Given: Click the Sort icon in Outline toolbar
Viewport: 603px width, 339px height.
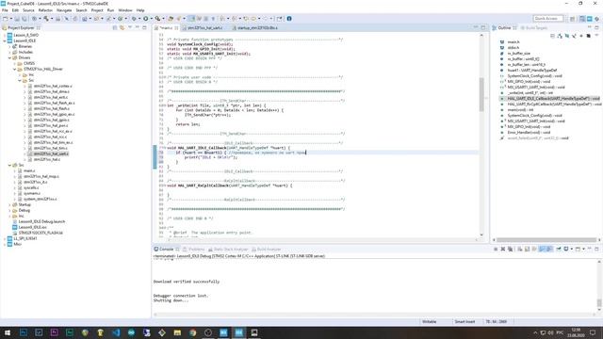Looking at the screenshot, I should click(560, 36).
